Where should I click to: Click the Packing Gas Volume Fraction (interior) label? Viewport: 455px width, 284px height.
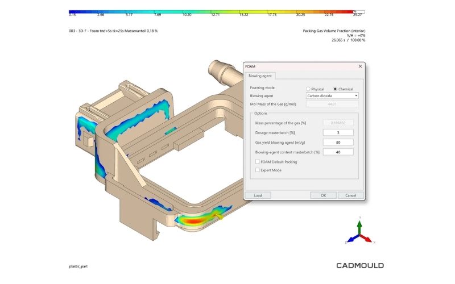pyautogui.click(x=334, y=31)
